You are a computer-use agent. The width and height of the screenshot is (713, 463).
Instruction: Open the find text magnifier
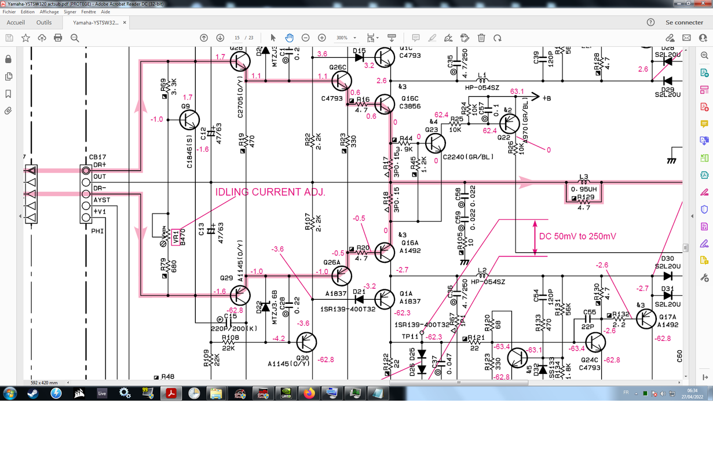coord(75,38)
